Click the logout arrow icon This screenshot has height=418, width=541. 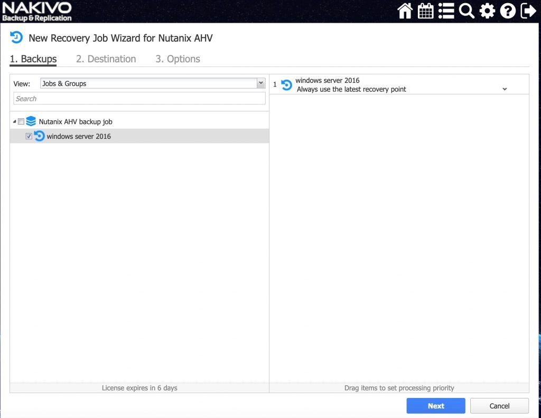[528, 11]
